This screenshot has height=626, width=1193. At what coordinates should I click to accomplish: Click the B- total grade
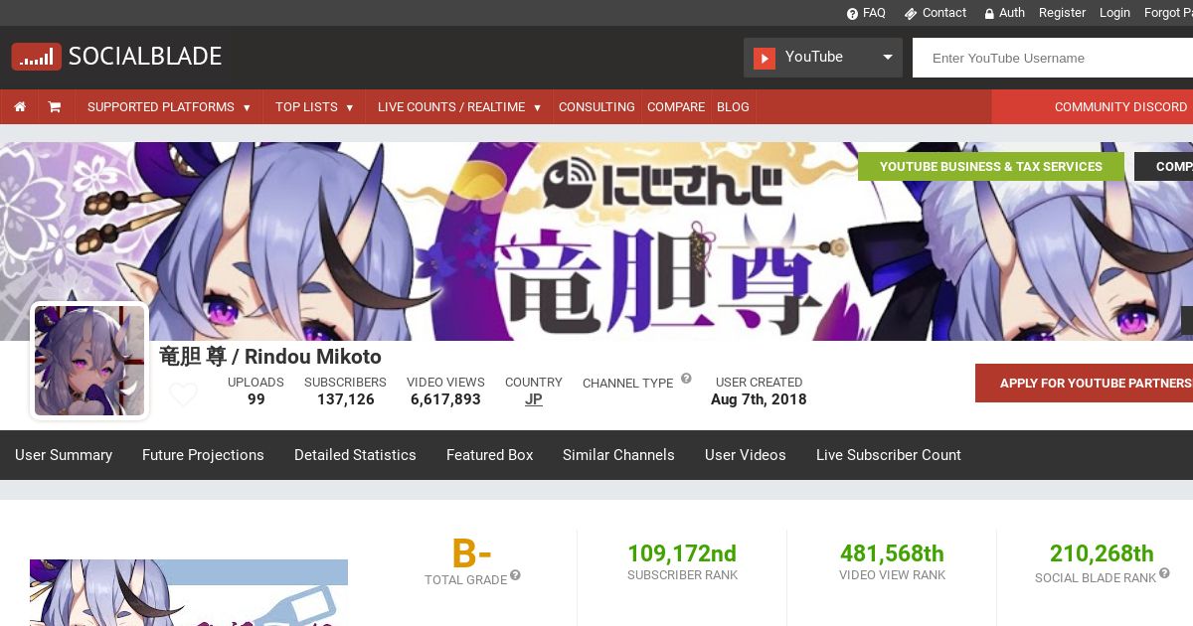(472, 553)
